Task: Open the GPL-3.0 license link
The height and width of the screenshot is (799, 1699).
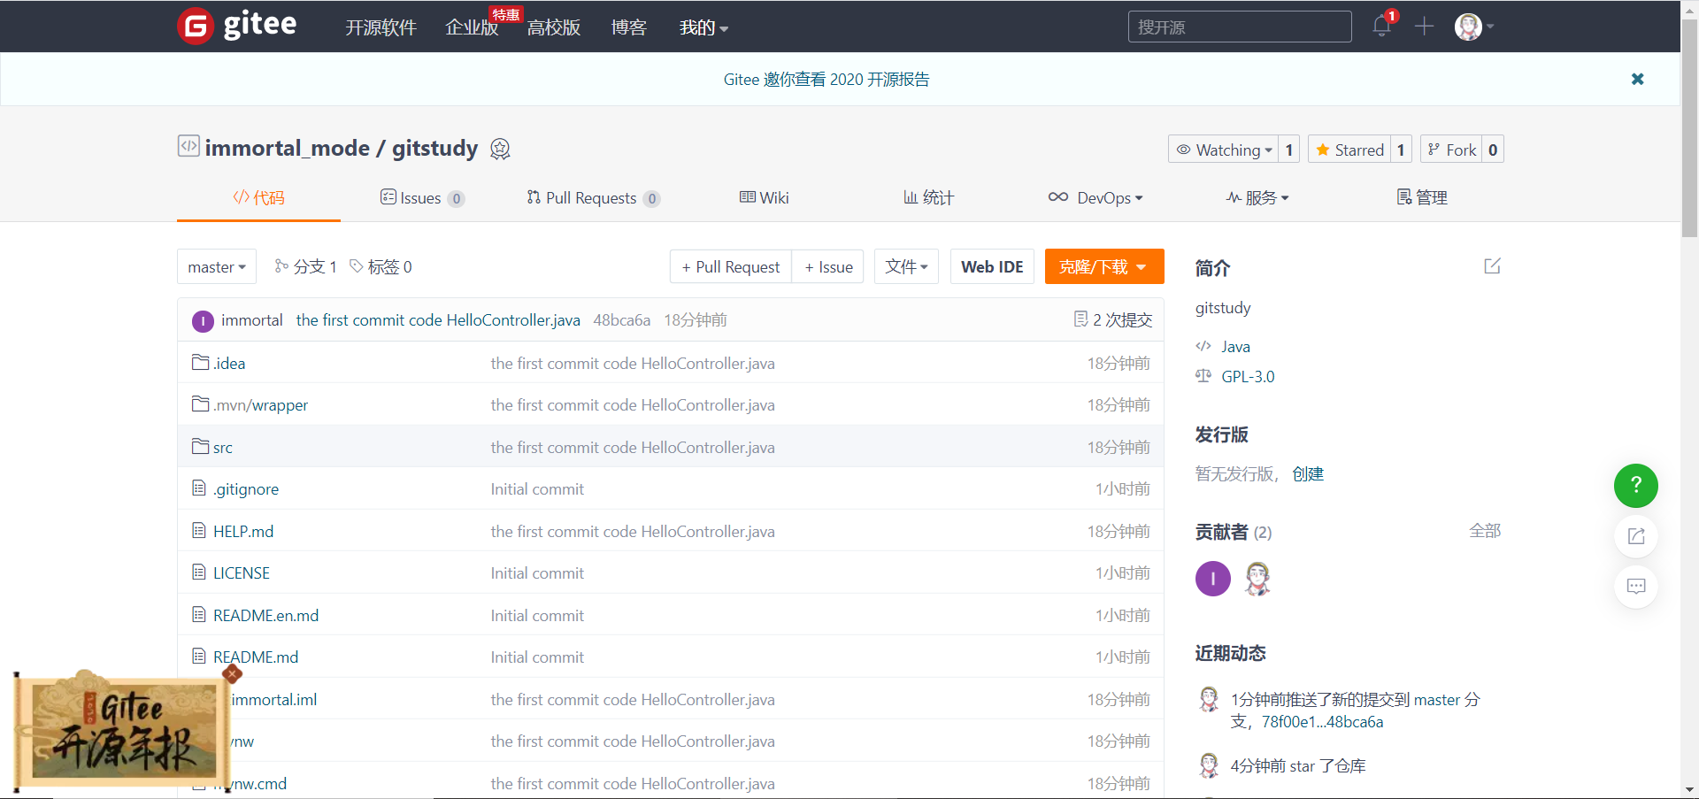Action: tap(1248, 376)
